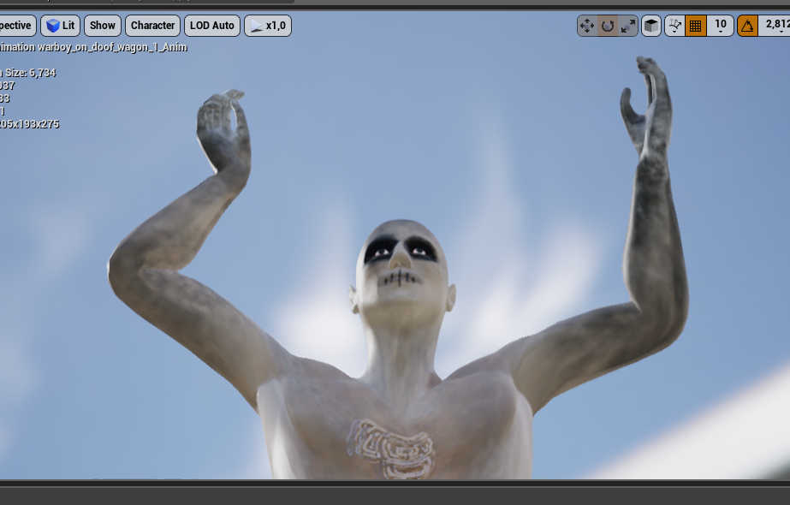The image size is (790, 505).
Task: Open the Show viewport options menu
Action: tap(103, 26)
